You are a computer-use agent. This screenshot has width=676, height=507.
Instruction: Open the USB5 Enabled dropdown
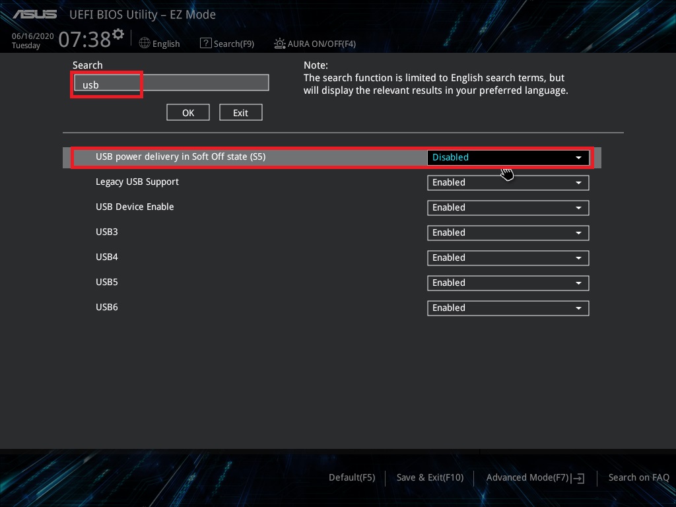tap(508, 283)
